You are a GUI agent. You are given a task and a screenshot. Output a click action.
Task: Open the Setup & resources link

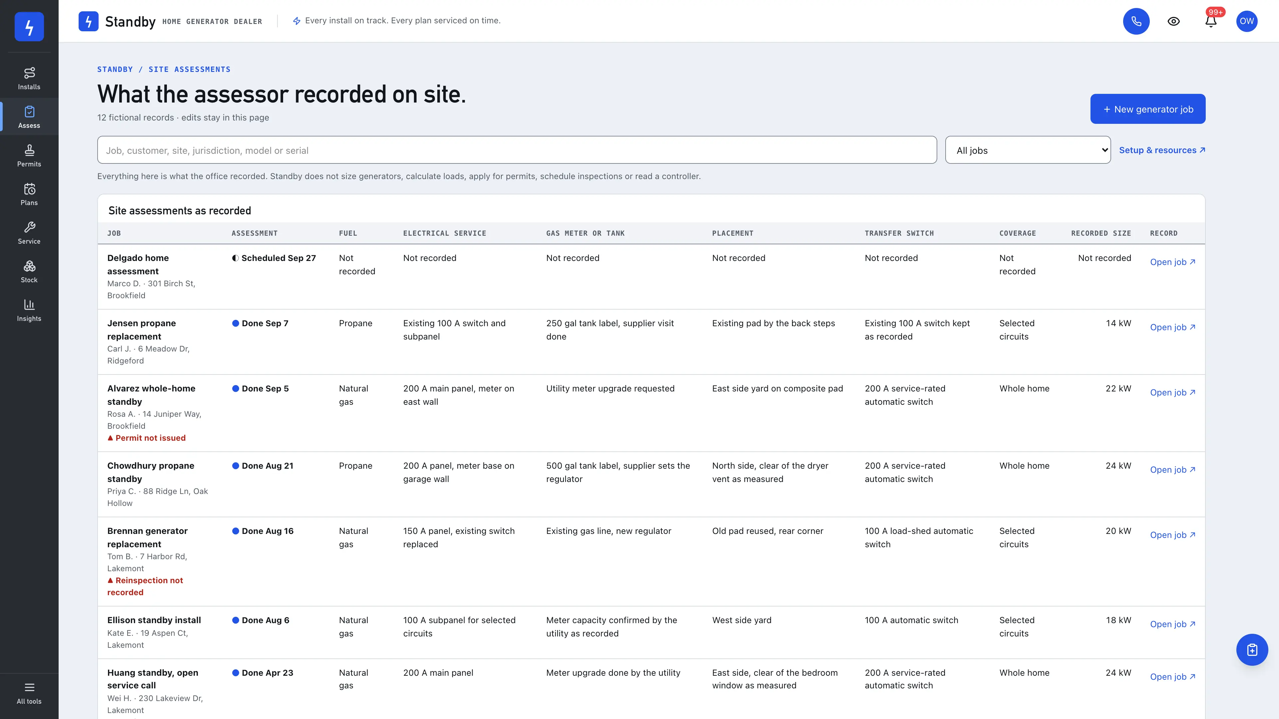1162,150
